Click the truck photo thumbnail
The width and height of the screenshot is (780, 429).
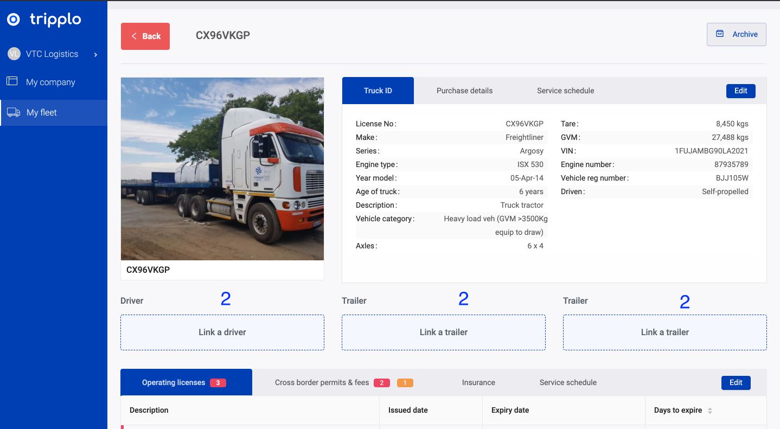click(222, 169)
